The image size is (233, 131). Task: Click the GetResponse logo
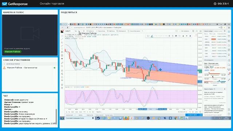click(15, 4)
